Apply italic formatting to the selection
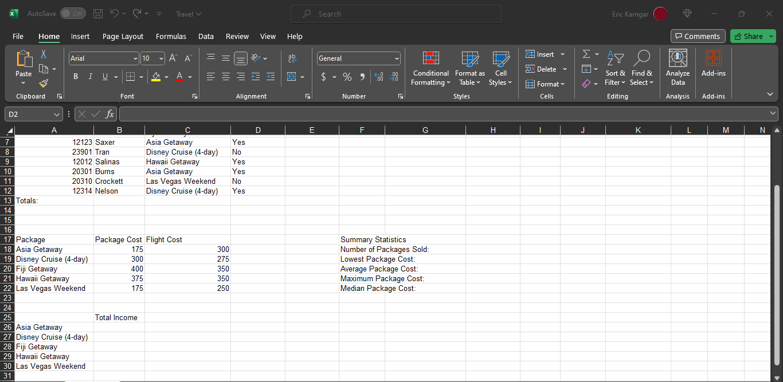Viewport: 783px width, 382px height. pos(91,76)
